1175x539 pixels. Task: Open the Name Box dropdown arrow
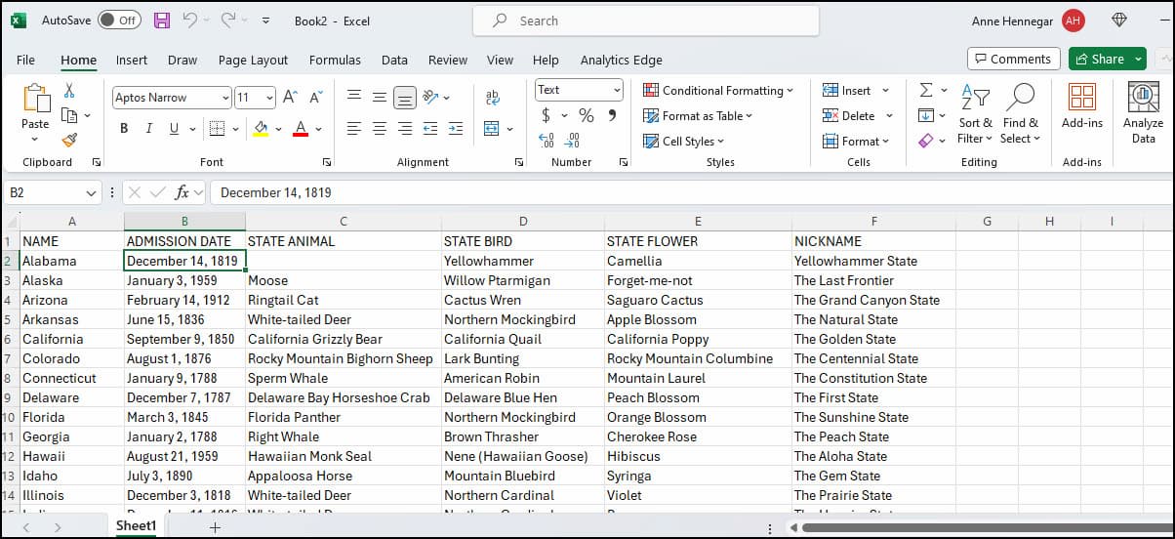click(92, 192)
